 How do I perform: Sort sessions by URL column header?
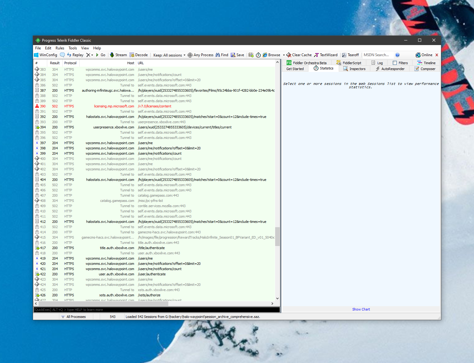tap(205, 63)
